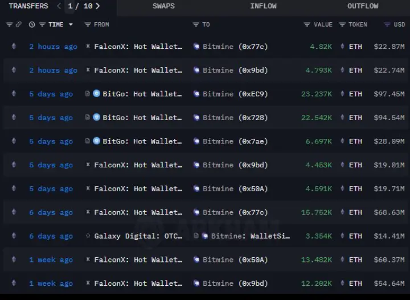Open the SWAPS tab
The height and width of the screenshot is (300, 410).
pos(163,6)
